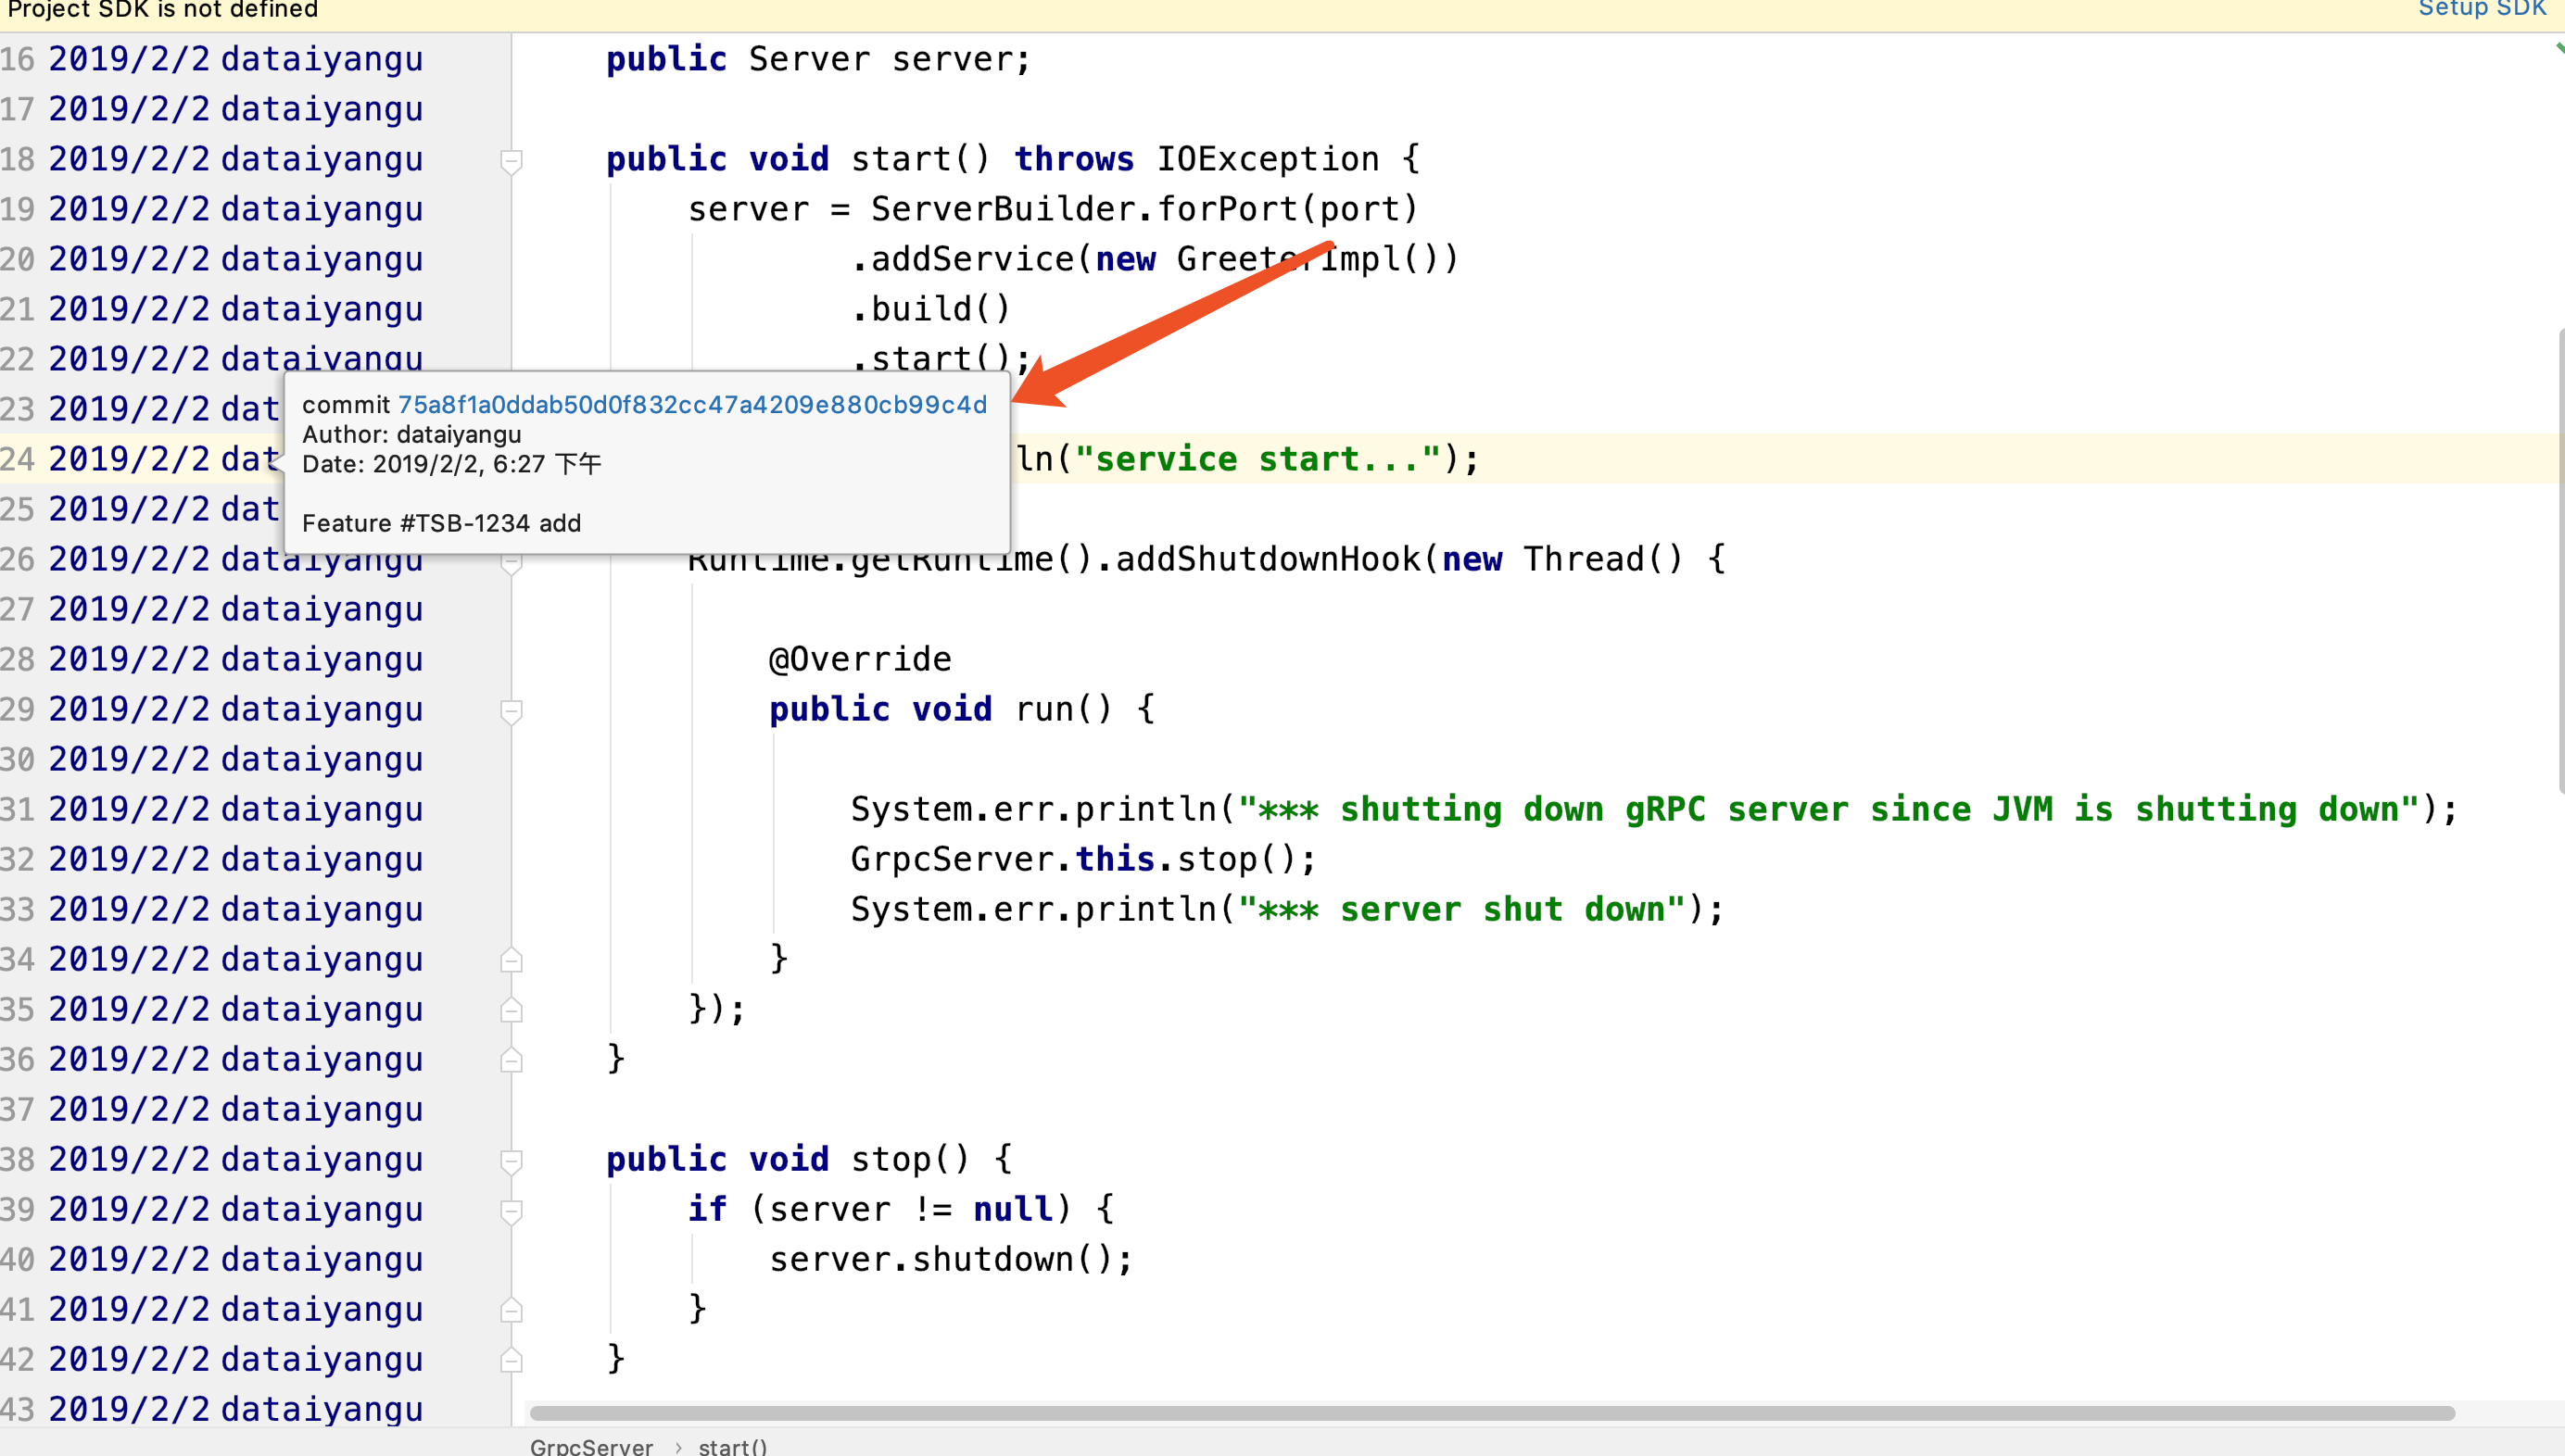Place cursor on 'public Server server;' line
2565x1456 pixels.
[x=818, y=59]
